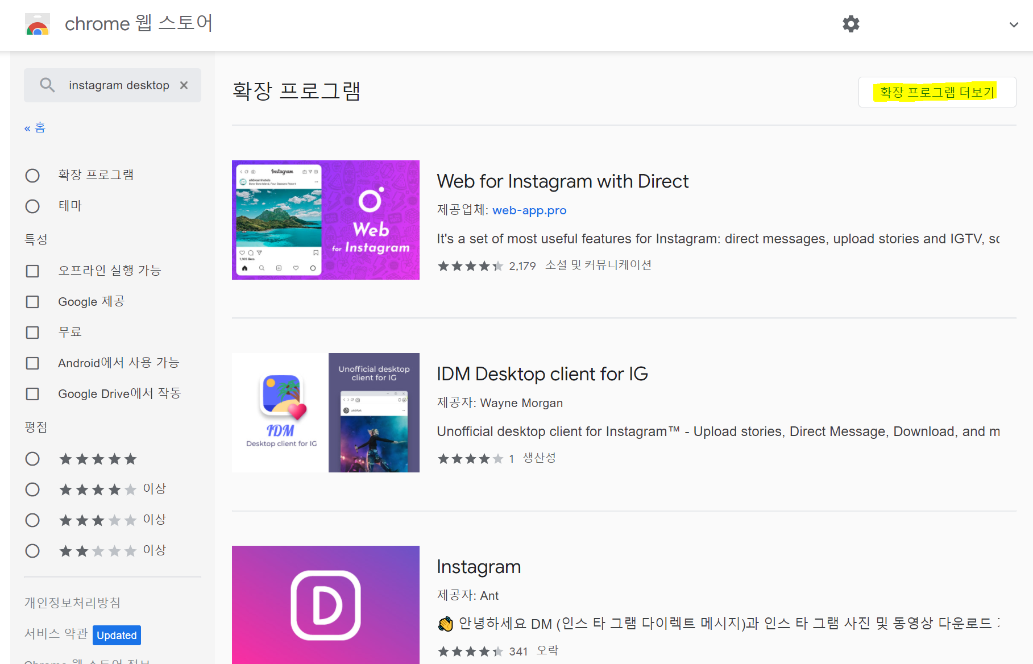
Task: Select the 테마 radio filter
Action: [32, 206]
